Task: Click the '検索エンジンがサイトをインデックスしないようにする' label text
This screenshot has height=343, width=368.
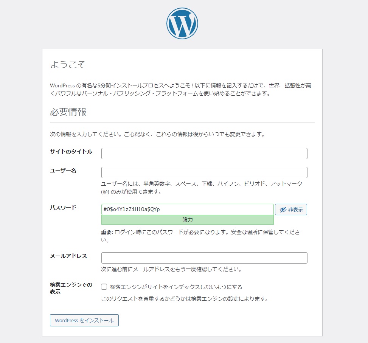Action: (x=176, y=287)
